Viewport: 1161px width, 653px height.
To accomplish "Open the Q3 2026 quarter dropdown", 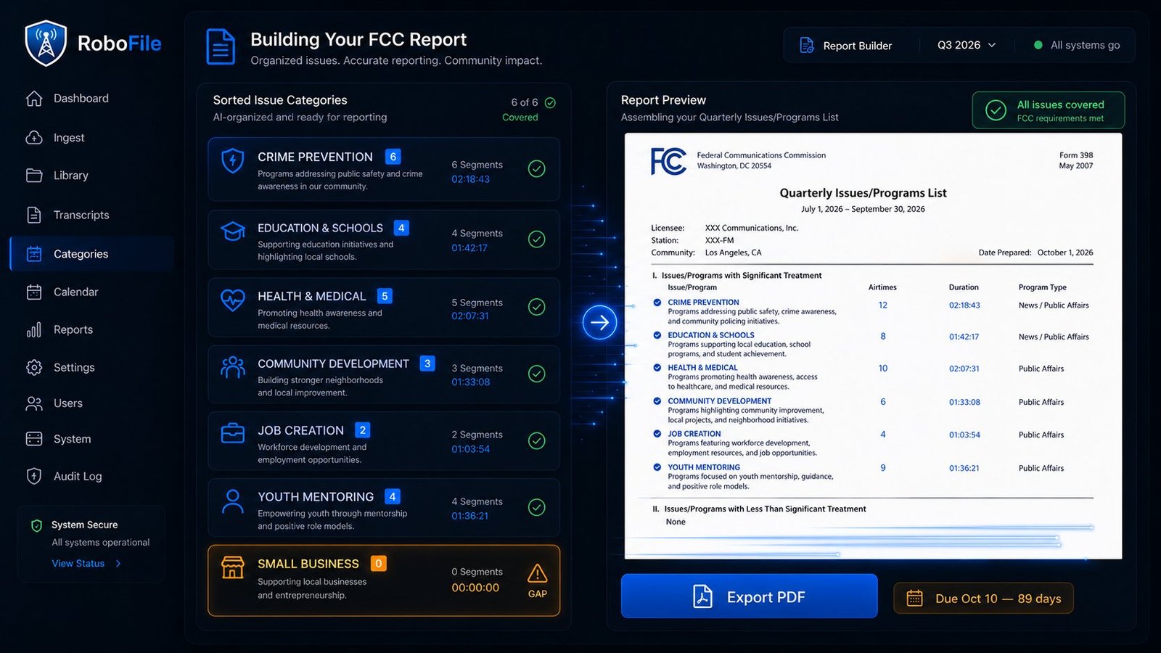I will tap(967, 45).
